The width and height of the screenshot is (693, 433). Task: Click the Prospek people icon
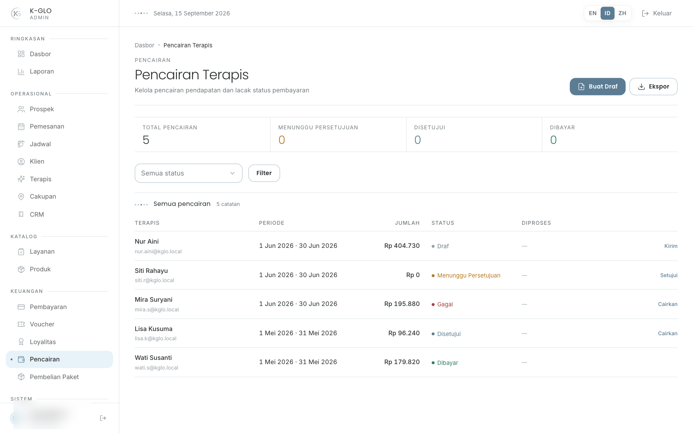[x=21, y=109]
